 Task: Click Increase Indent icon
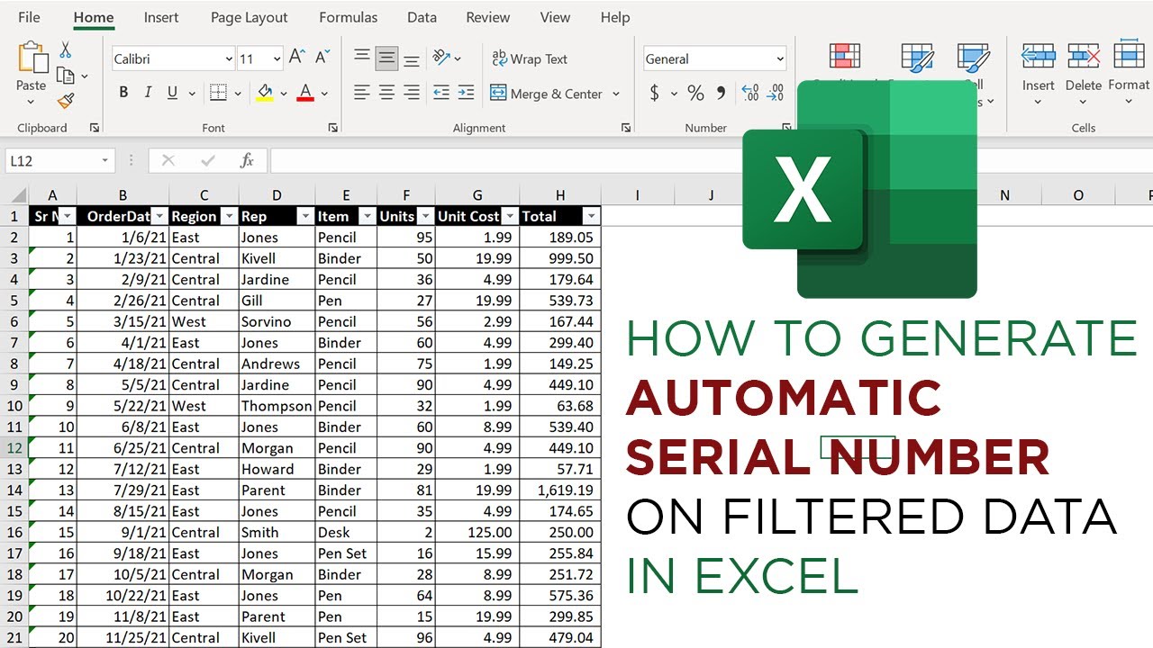tap(466, 93)
